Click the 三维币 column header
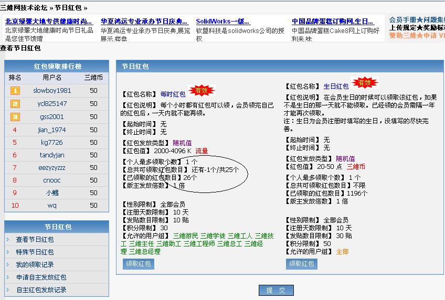 [93, 78]
